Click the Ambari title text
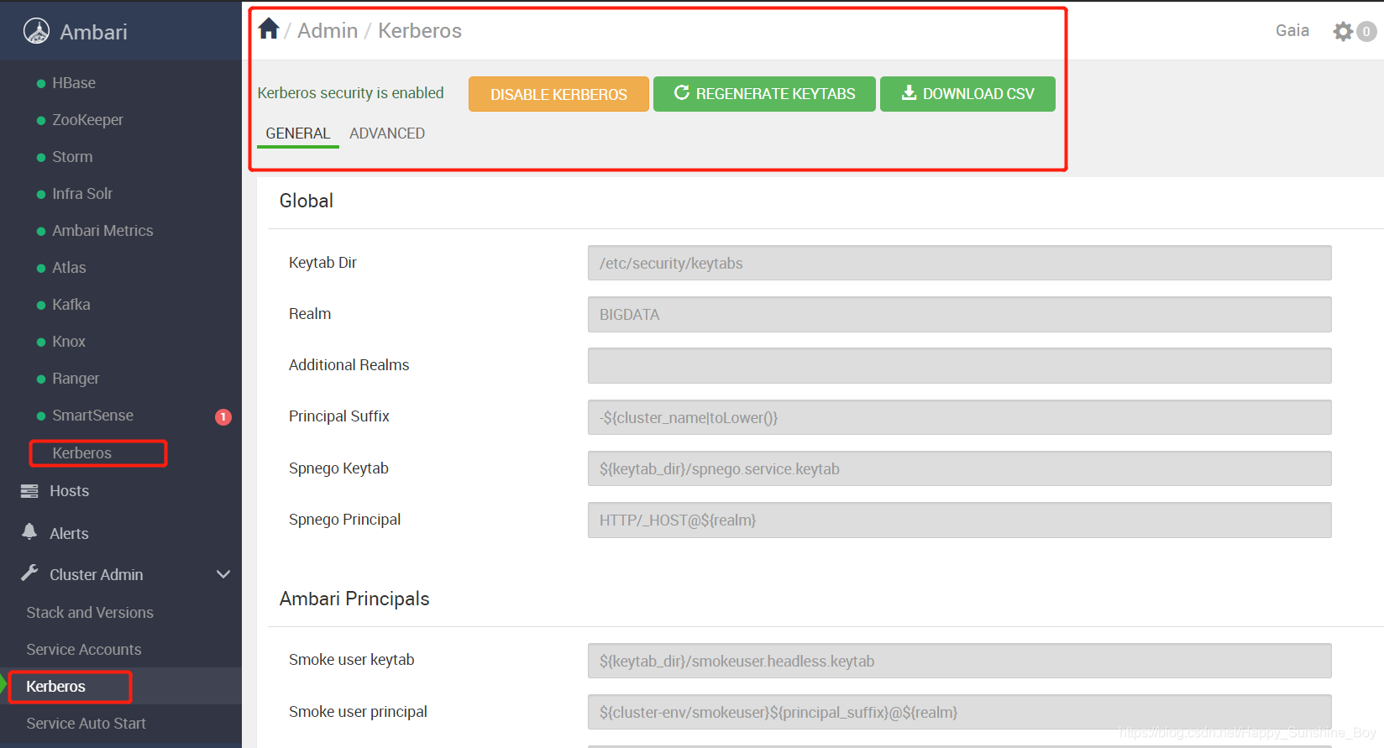The height and width of the screenshot is (748, 1384). [93, 32]
